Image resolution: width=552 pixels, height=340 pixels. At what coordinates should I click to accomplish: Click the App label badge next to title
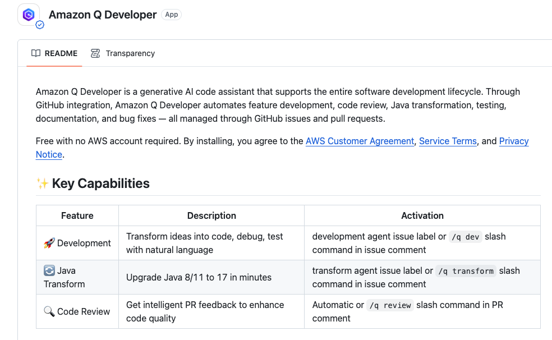coord(172,15)
